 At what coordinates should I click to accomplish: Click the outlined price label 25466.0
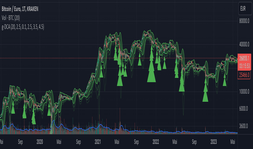click(x=244, y=75)
